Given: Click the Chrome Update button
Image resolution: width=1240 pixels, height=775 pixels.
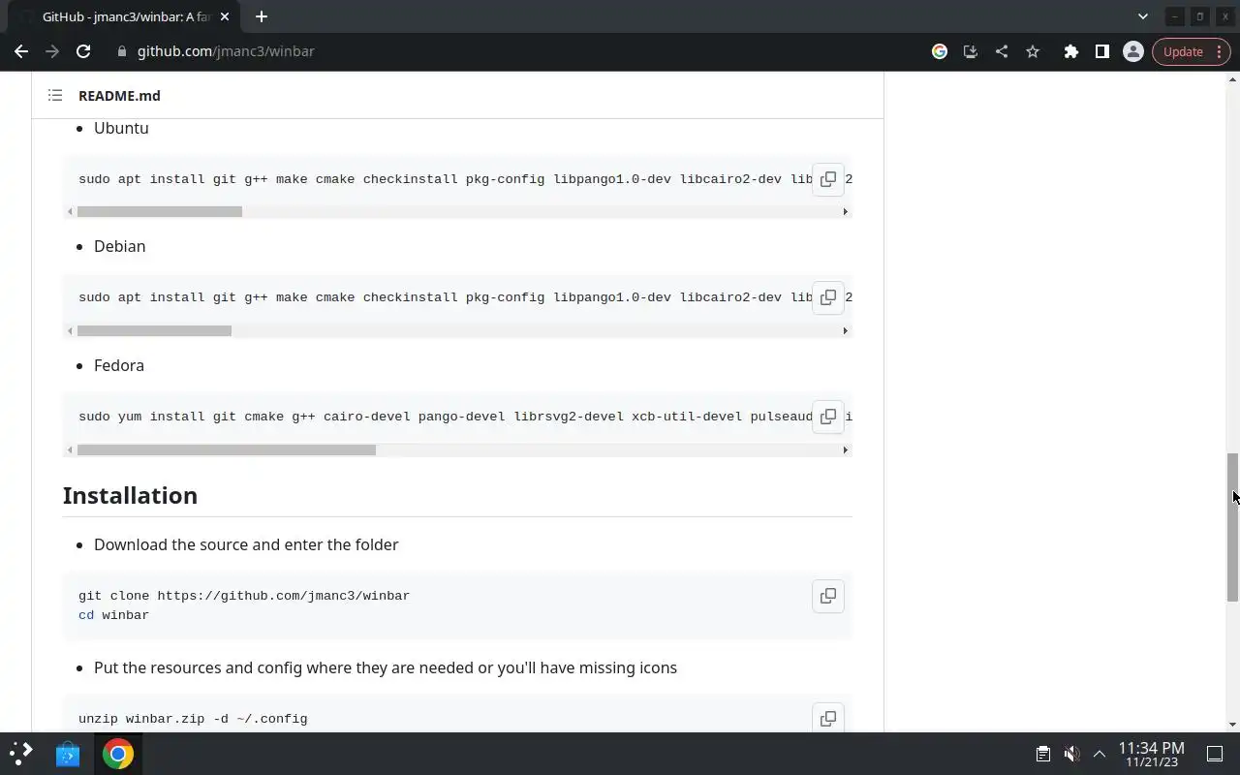Looking at the screenshot, I should click(1192, 51).
